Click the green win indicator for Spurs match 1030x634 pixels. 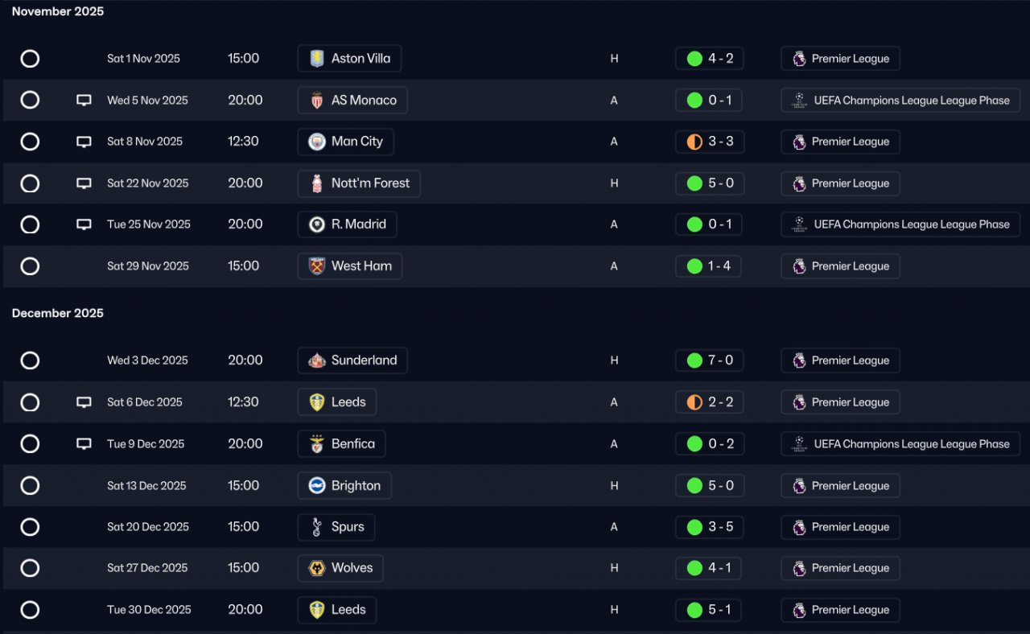[694, 527]
